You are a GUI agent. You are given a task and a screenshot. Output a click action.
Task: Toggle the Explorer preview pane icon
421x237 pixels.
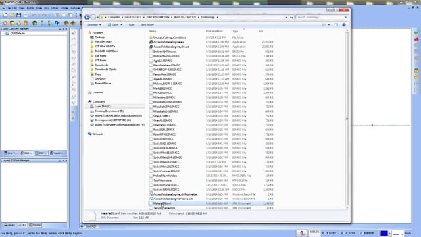(x=336, y=25)
